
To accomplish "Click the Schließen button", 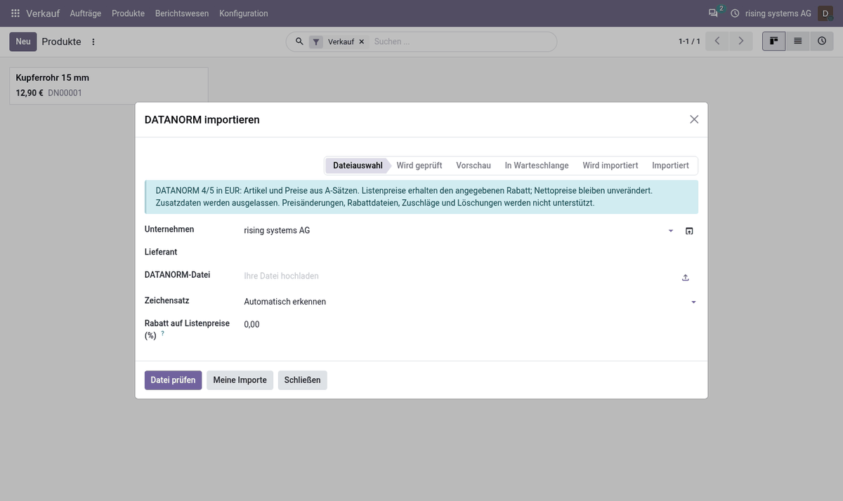I will click(x=303, y=380).
